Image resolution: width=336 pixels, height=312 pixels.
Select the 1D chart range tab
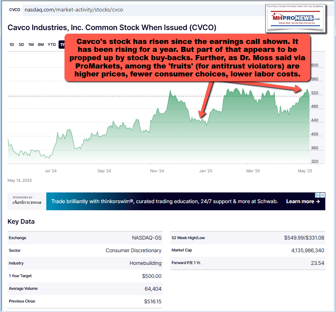(x=11, y=45)
